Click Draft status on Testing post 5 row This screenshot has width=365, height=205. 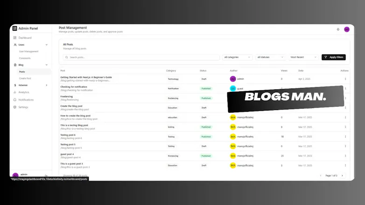point(204,146)
